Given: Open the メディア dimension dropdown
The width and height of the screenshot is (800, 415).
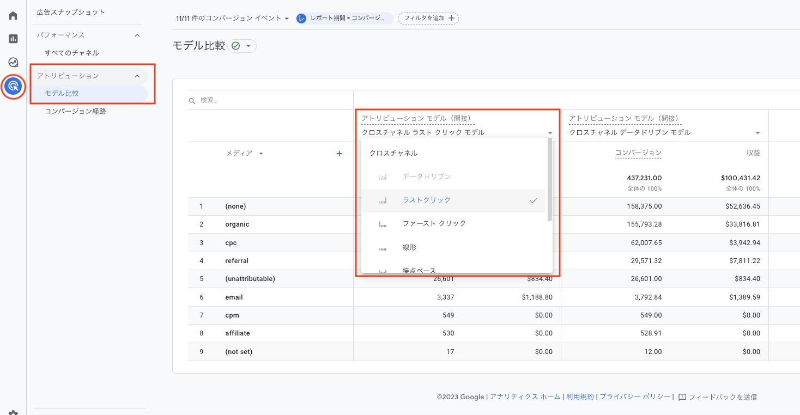Looking at the screenshot, I should click(245, 154).
